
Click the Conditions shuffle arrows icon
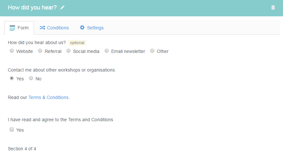[x=42, y=28]
